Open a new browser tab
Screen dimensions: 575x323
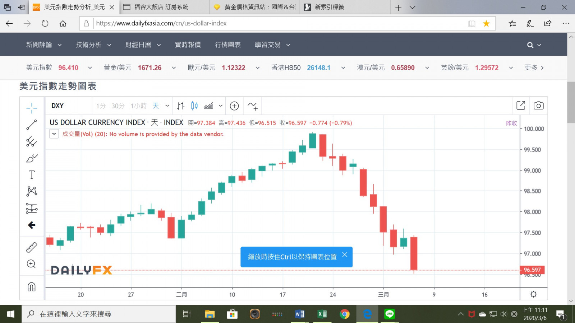pos(398,8)
